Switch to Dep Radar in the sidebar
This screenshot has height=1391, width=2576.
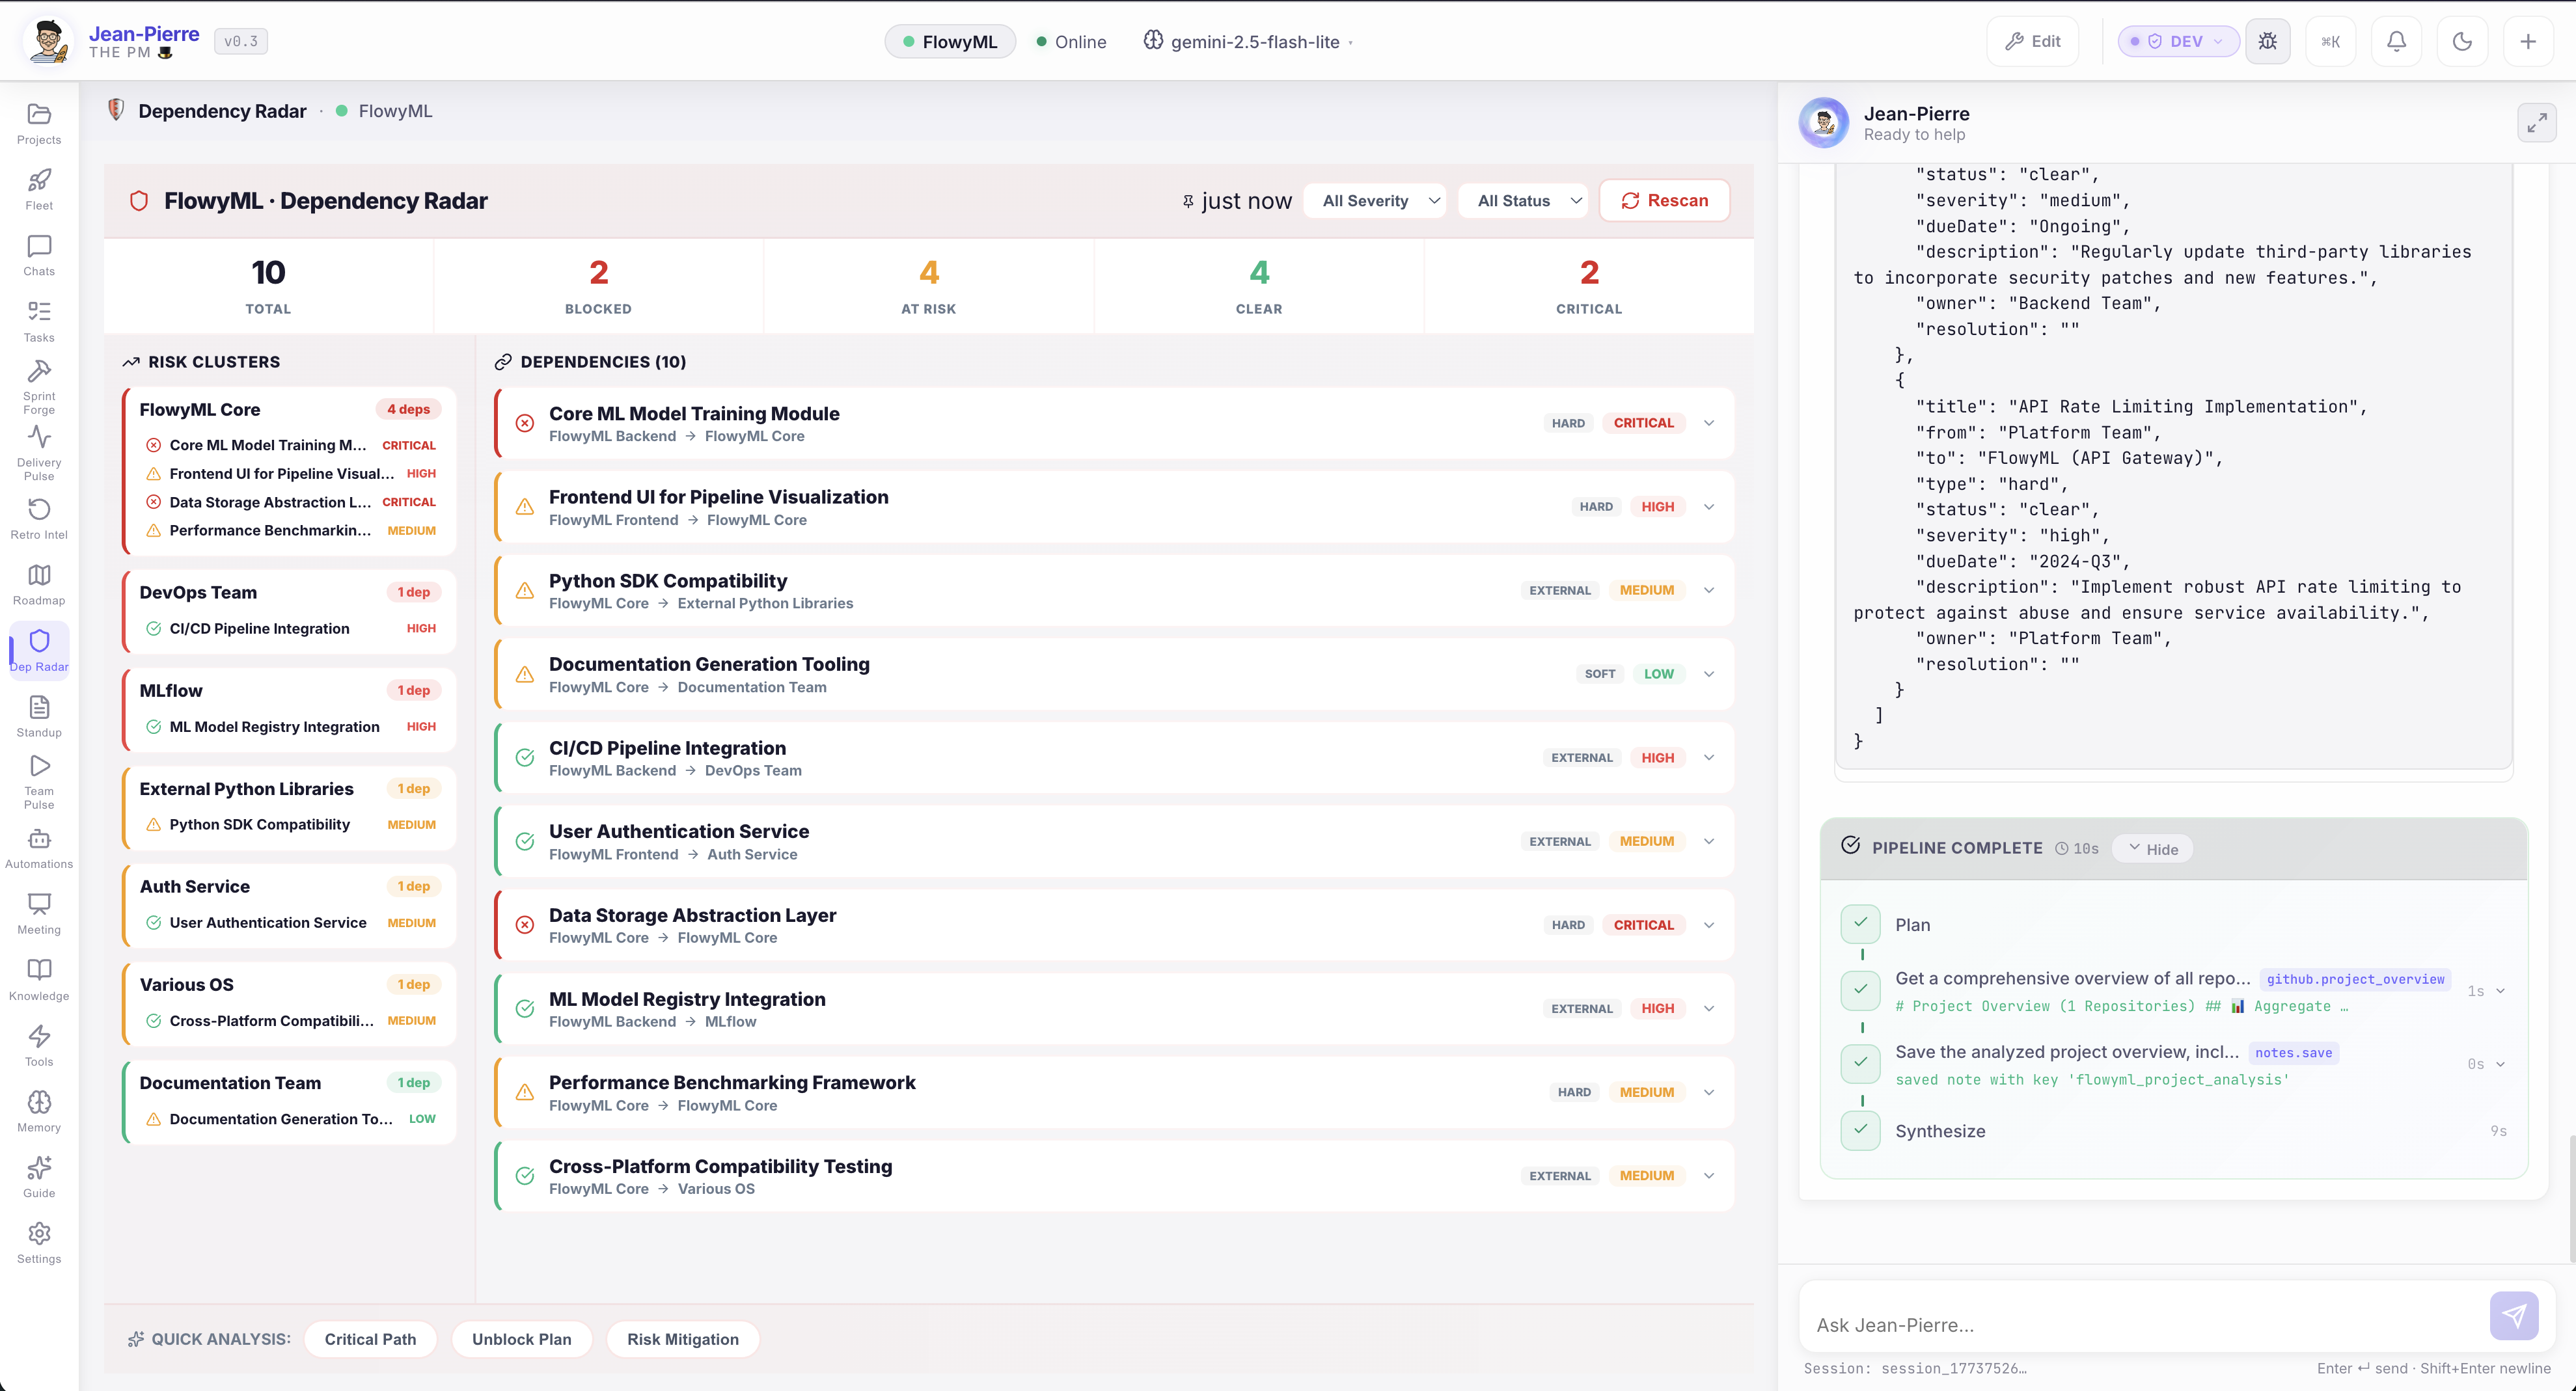(x=39, y=650)
